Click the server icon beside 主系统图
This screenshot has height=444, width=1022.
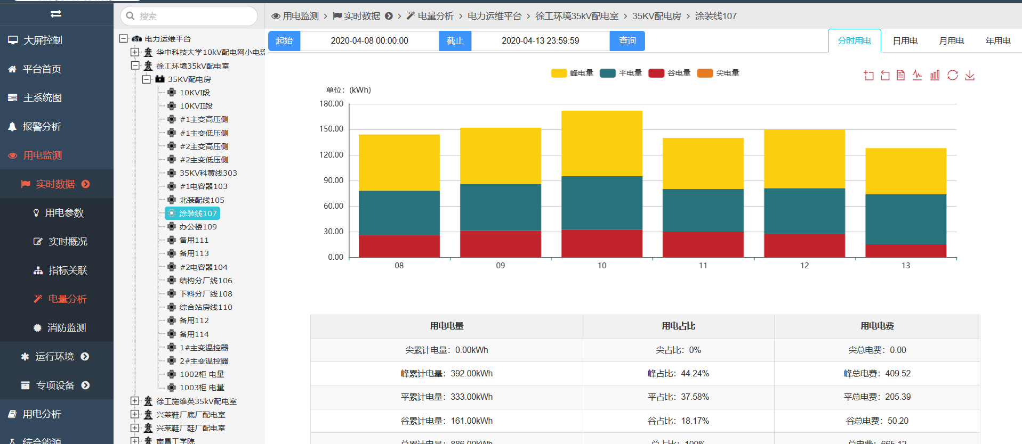(x=13, y=97)
